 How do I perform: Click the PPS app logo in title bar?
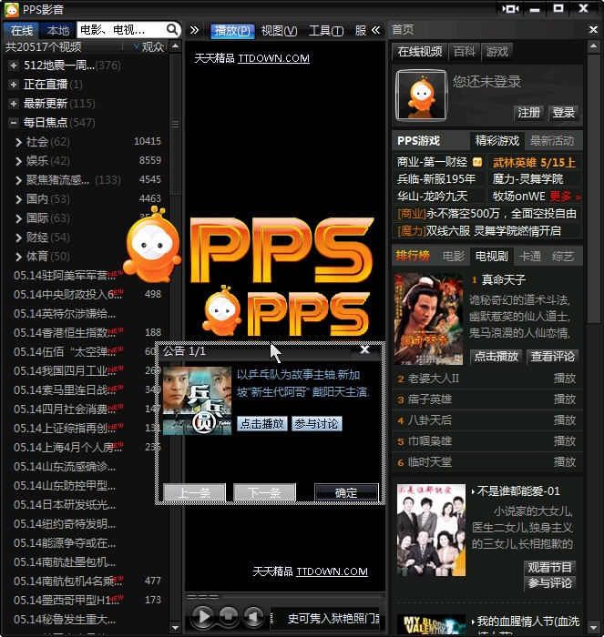(12, 9)
